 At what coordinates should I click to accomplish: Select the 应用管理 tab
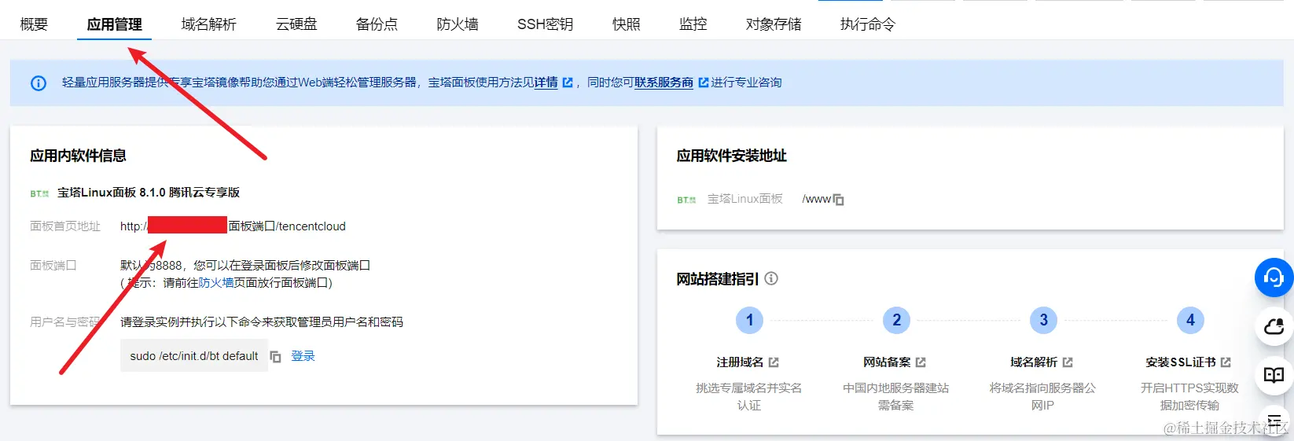click(115, 24)
